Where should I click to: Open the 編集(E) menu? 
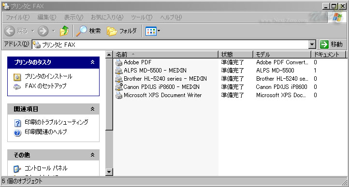(x=47, y=17)
